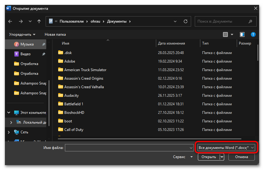Open the Упорядочить menu
264x170 pixels.
click(x=22, y=34)
